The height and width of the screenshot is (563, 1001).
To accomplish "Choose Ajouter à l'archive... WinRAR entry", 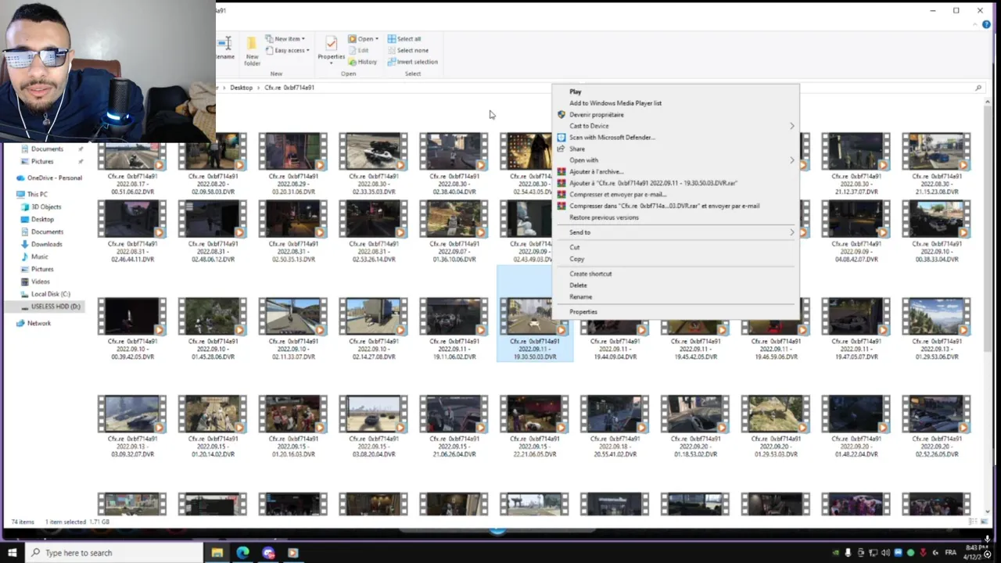I will click(x=675, y=171).
